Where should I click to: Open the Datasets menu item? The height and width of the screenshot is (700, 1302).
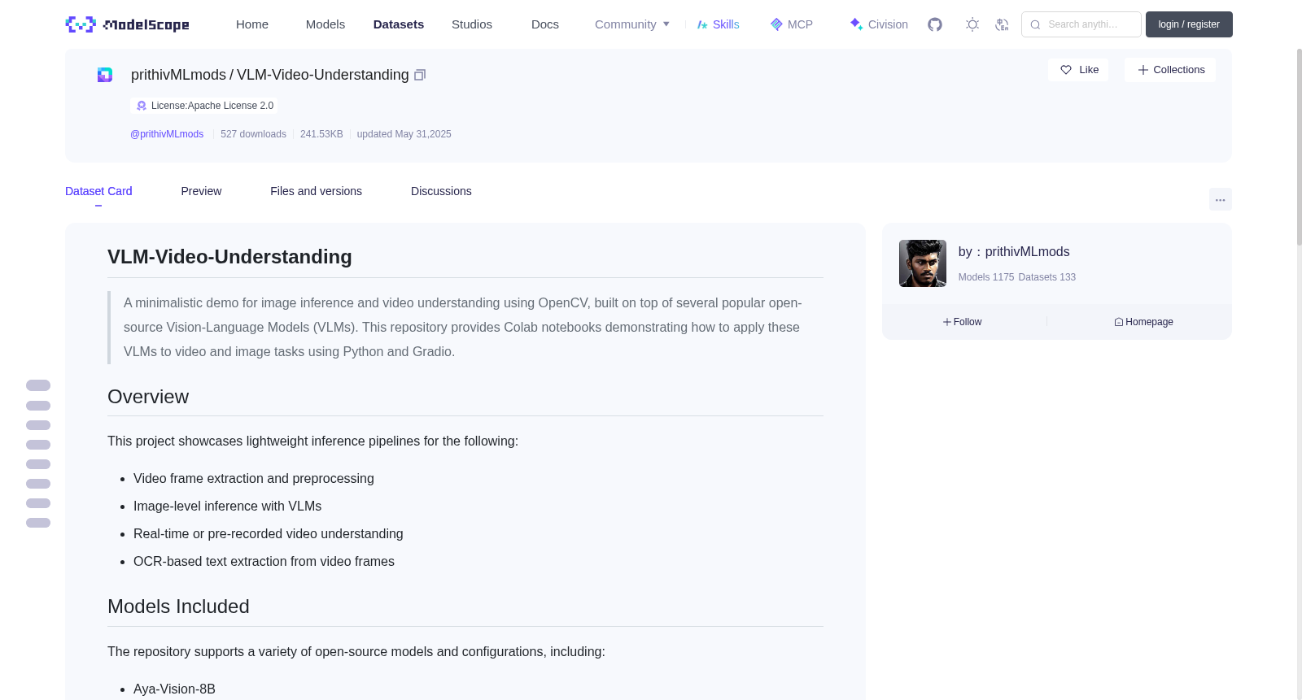[399, 24]
